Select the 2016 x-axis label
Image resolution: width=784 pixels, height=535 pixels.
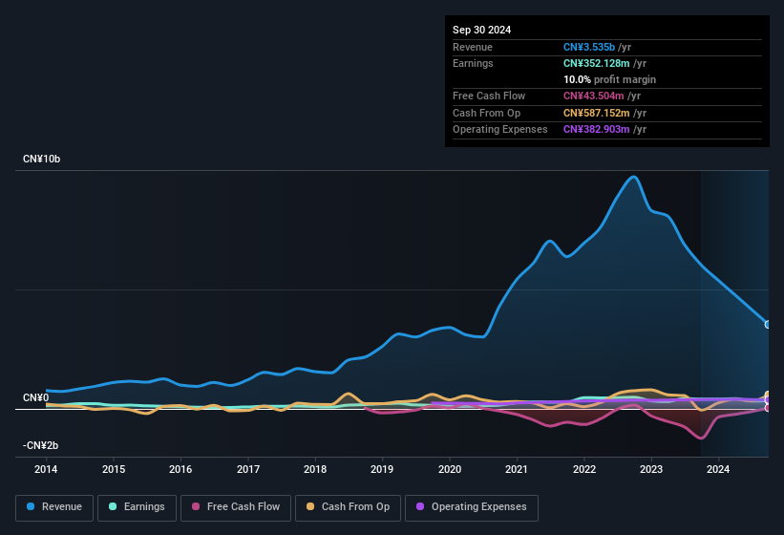[180, 469]
